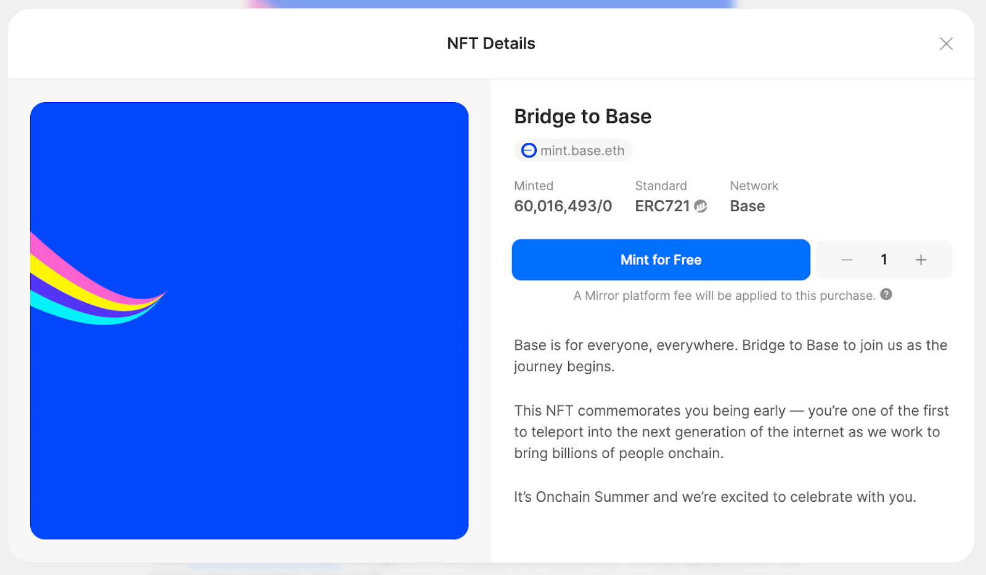Click the Bridge to Base title
This screenshot has height=575, width=986.
[x=583, y=116]
